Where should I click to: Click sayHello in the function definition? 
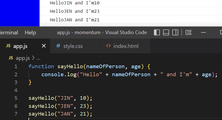pos(70,67)
